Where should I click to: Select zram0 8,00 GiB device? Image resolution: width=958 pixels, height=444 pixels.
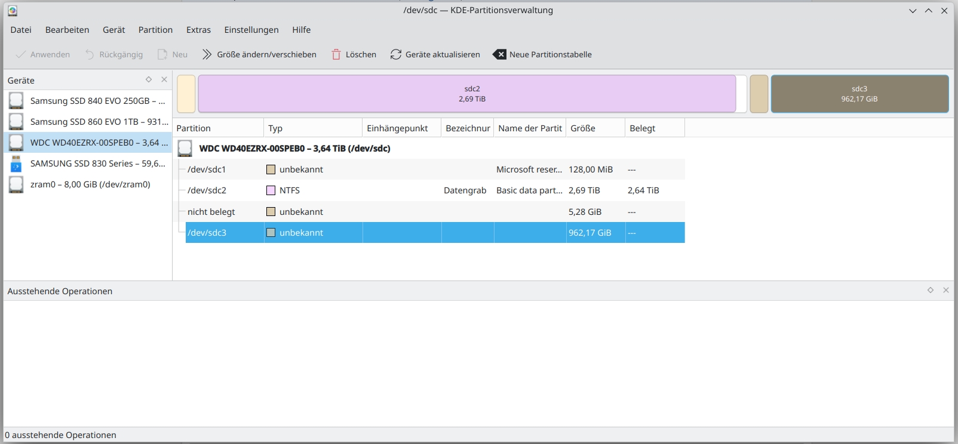(x=88, y=184)
